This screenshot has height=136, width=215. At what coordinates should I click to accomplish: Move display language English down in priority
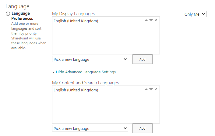pos(151,20)
